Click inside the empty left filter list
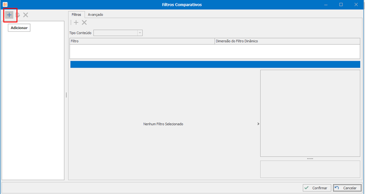This screenshot has width=365, height=194. tap(33, 105)
